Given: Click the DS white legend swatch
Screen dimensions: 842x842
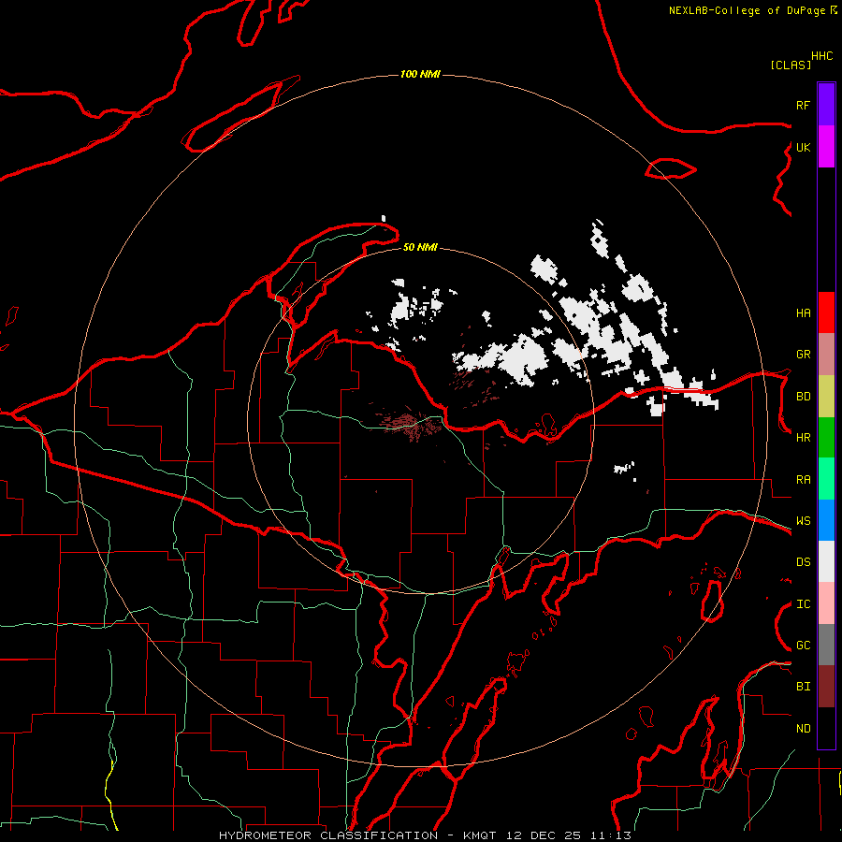Looking at the screenshot, I should coord(826,561).
